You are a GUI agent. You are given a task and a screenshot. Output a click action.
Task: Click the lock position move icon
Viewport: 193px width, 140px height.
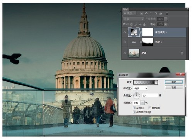tap(140, 24)
